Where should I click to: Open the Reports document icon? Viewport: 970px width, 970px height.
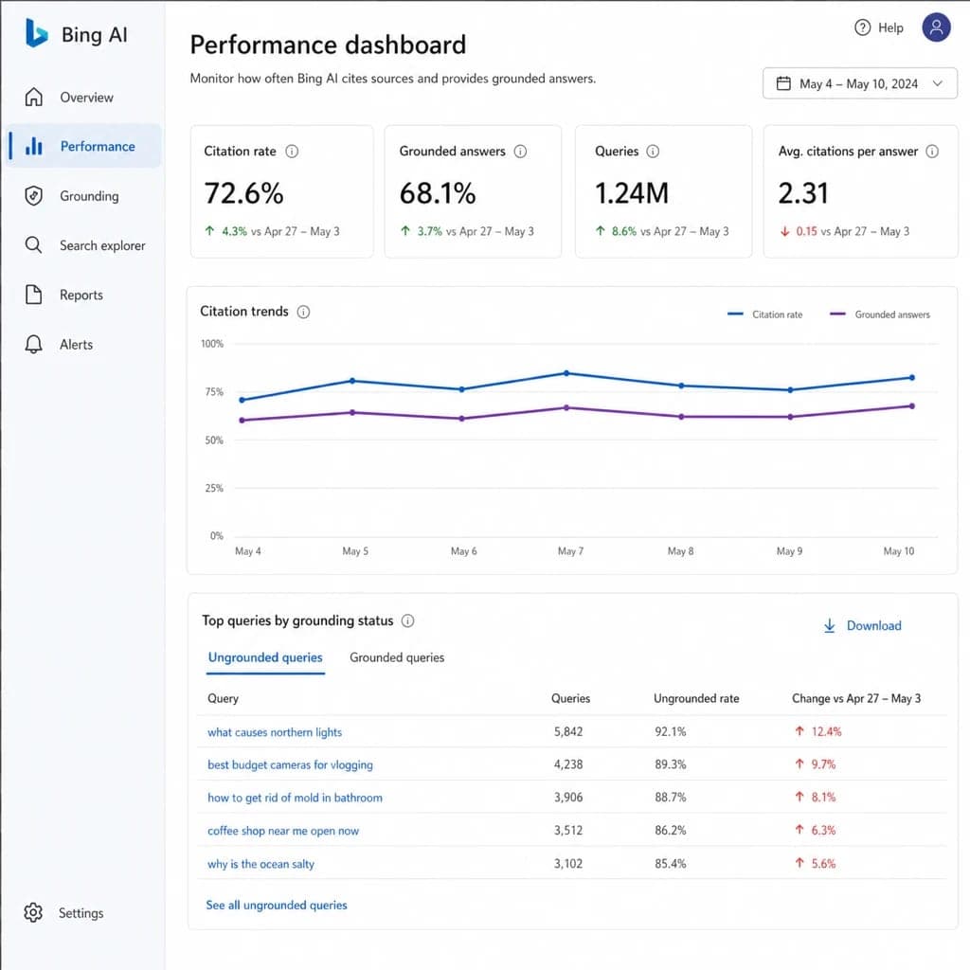coord(33,295)
